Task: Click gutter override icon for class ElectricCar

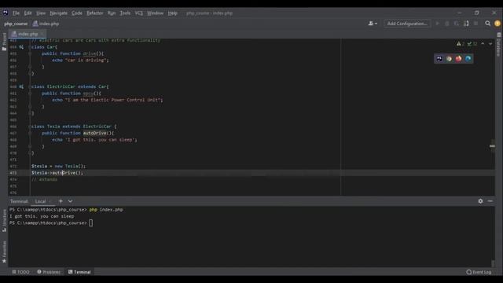Action: (21, 86)
